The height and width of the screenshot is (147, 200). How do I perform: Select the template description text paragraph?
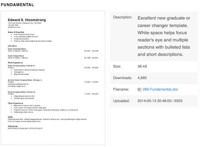point(164,36)
